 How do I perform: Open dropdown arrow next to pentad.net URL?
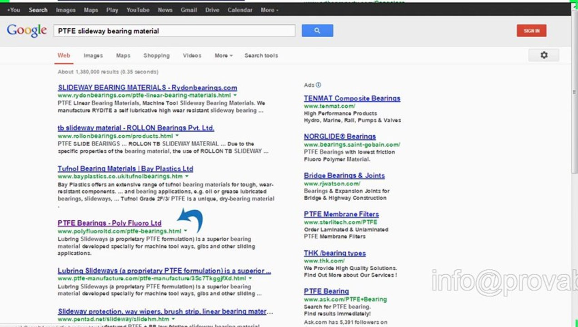tap(174, 319)
